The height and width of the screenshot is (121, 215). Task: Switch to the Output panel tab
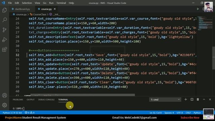pos(31,99)
